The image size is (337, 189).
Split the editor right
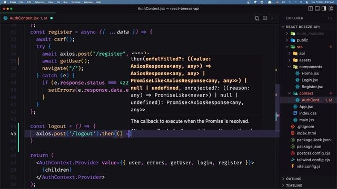click(x=265, y=18)
